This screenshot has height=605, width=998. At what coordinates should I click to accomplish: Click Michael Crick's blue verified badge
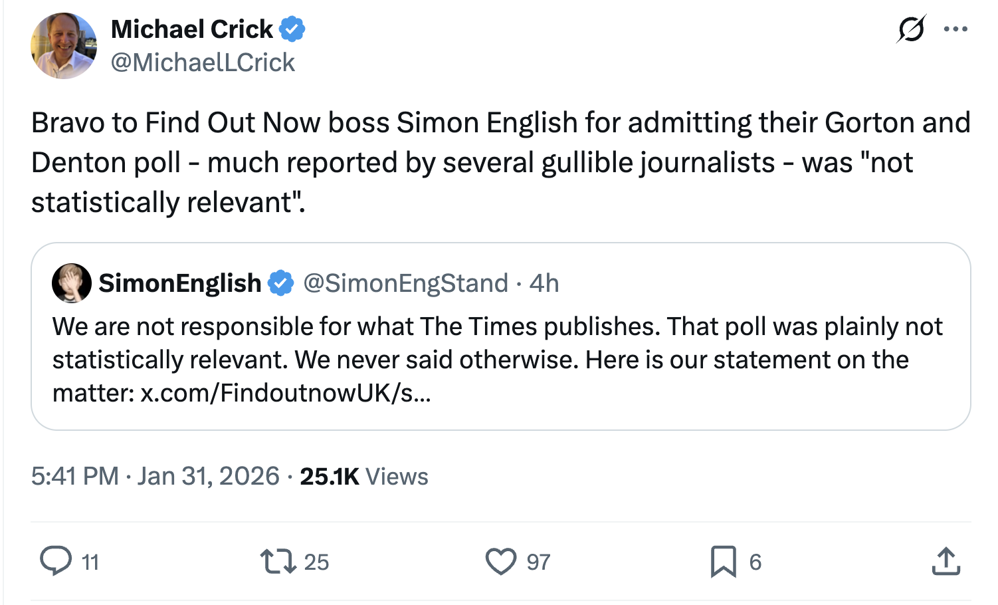[x=292, y=29]
